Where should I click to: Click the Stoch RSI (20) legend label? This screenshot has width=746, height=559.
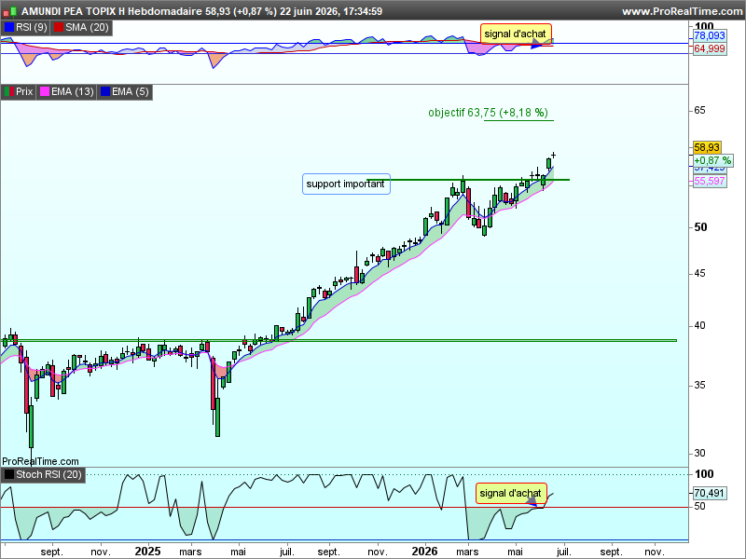pos(48,474)
